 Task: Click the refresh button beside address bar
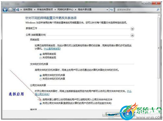point(111,10)
